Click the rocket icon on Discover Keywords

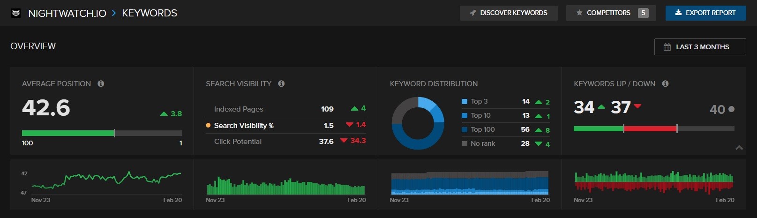(473, 13)
